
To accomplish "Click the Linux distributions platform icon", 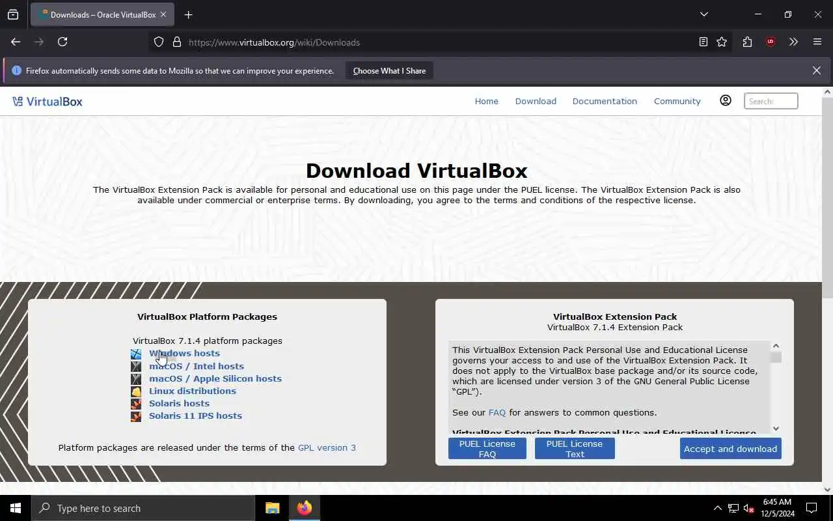I will click(x=136, y=391).
